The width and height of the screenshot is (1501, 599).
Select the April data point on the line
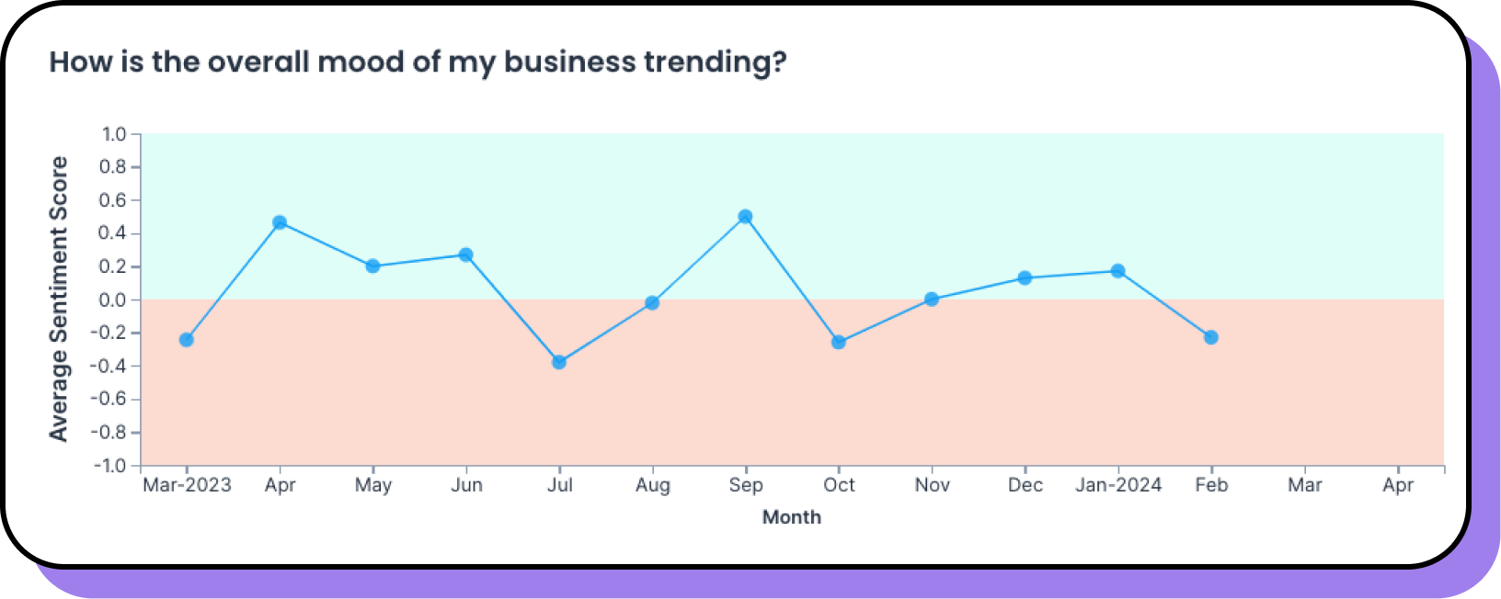[280, 222]
